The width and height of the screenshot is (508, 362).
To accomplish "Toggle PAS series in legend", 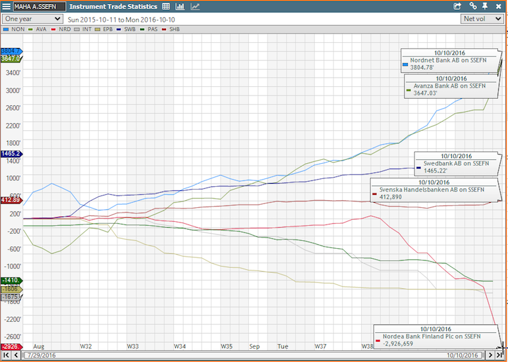I will (x=150, y=29).
